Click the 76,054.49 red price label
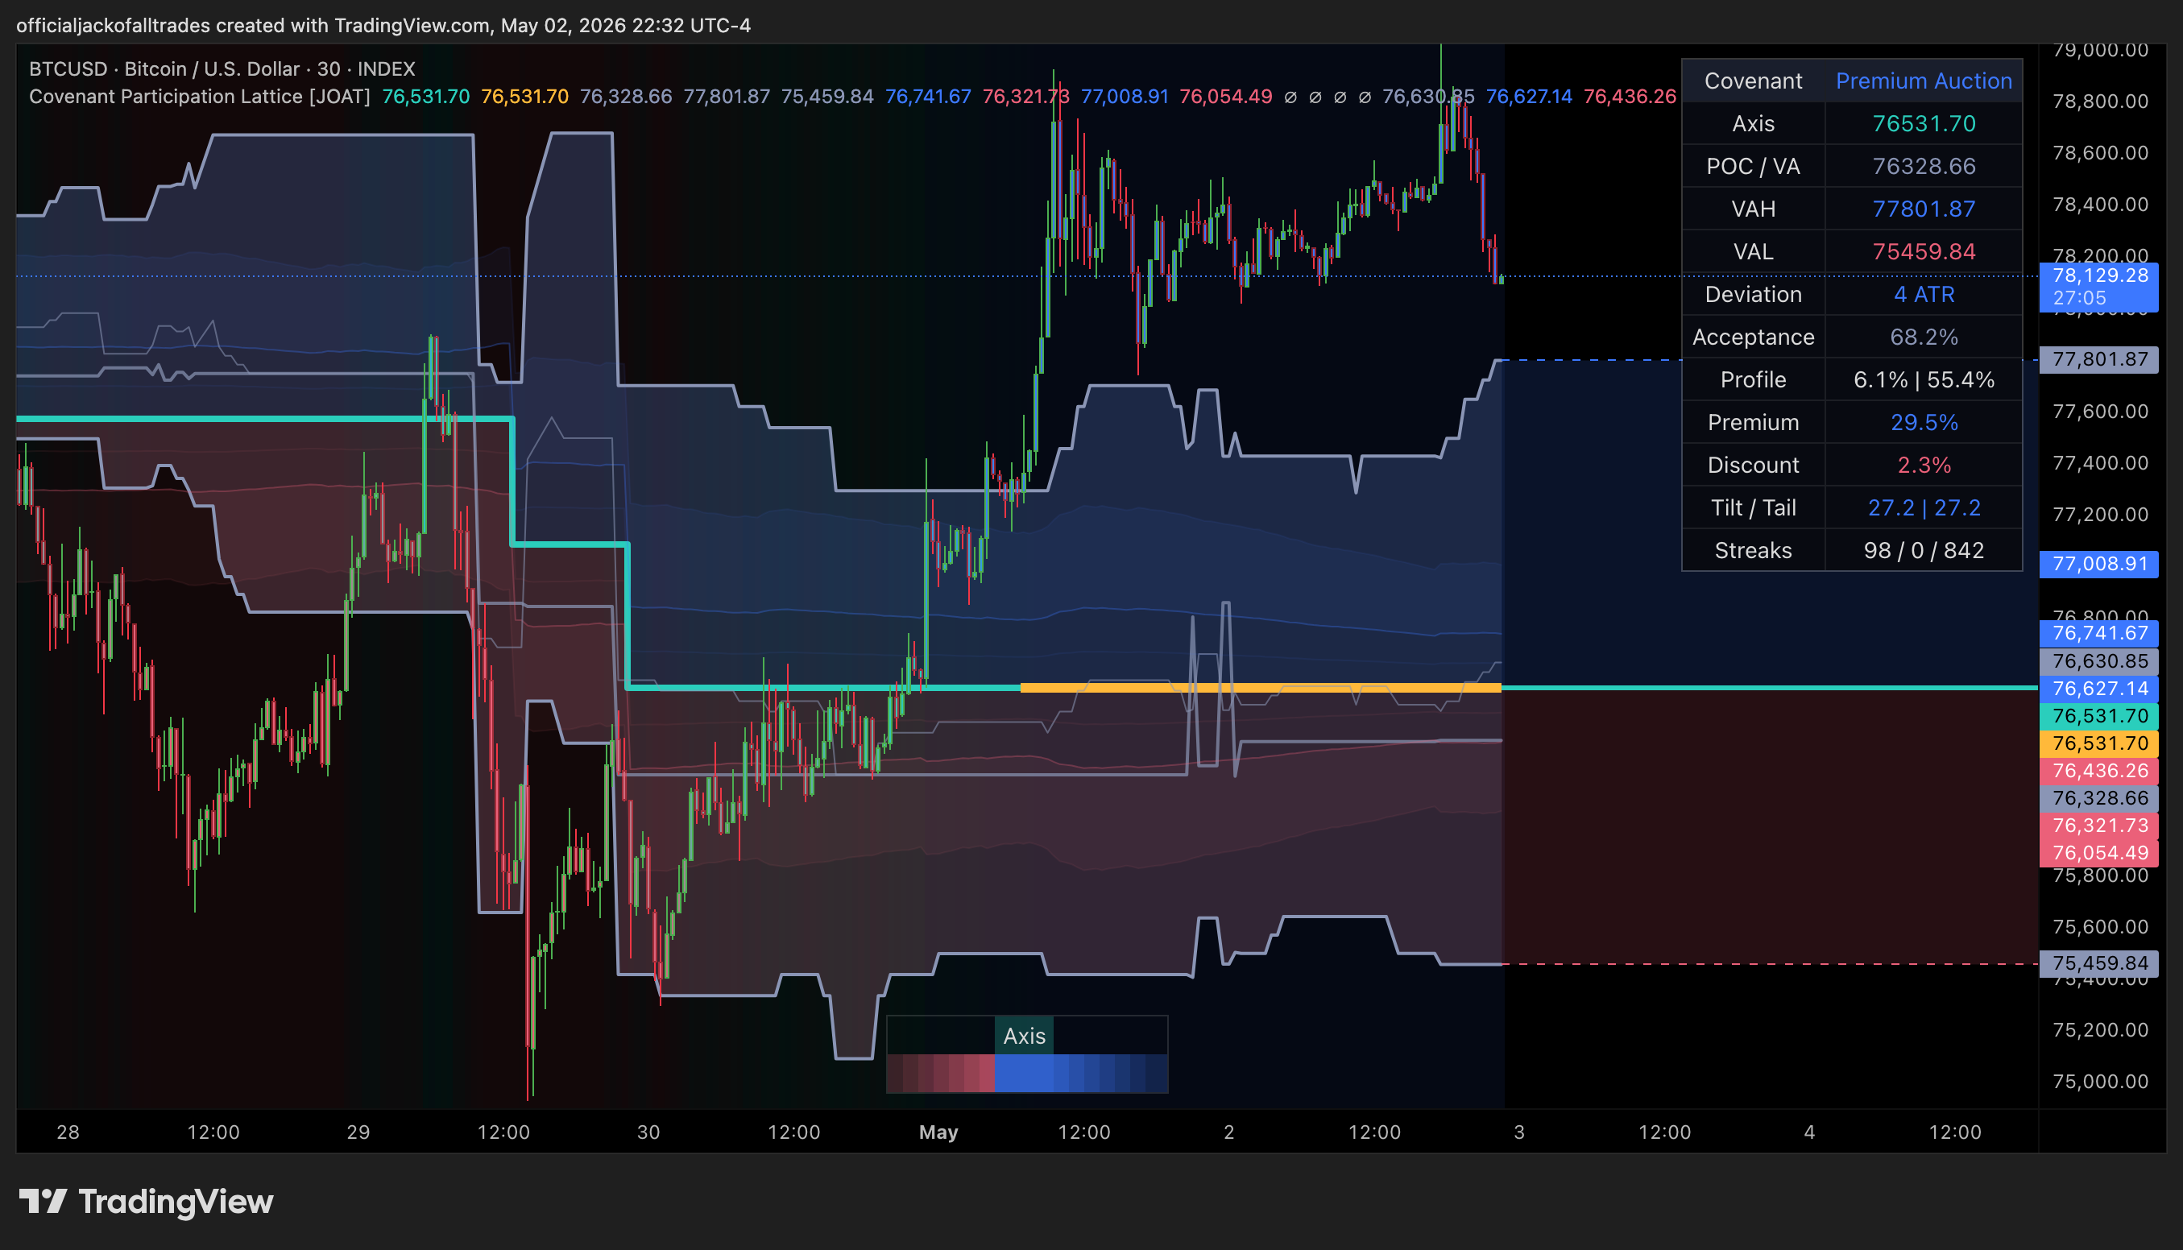Image resolution: width=2183 pixels, height=1250 pixels. point(2098,852)
